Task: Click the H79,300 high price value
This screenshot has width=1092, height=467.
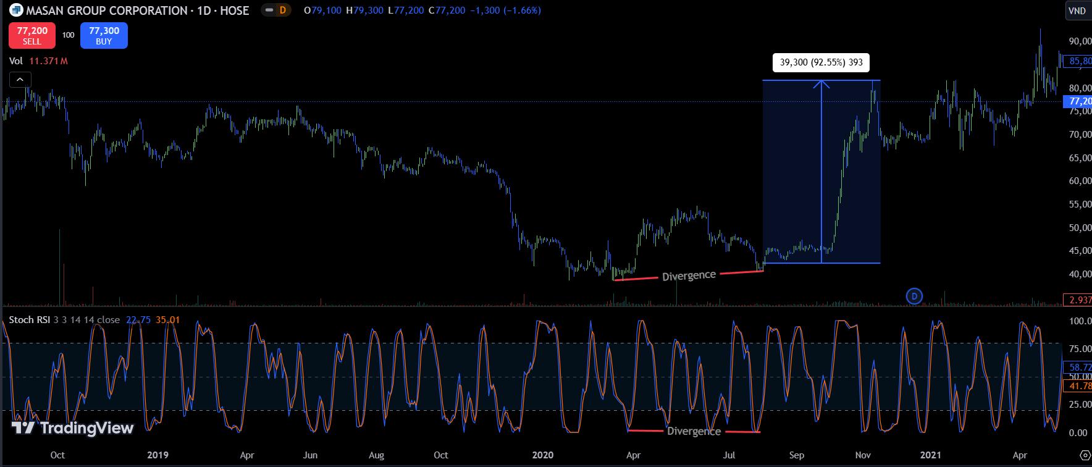Action: [x=364, y=11]
